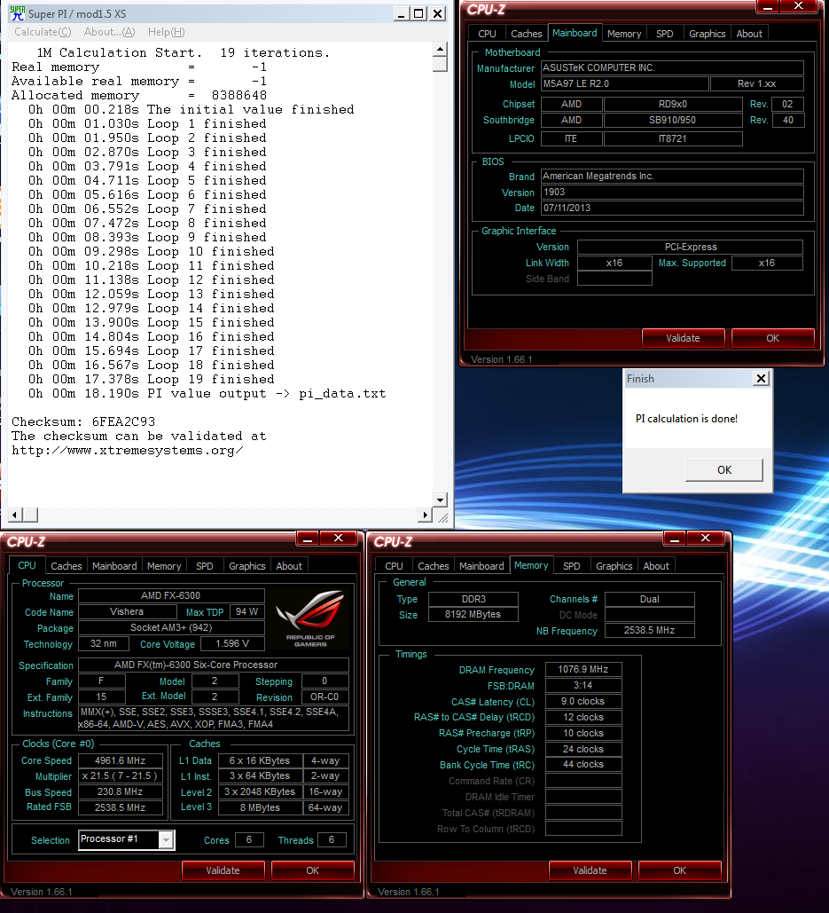Open Graphics tab in the memory CPU-Z window
Screen dimensions: 829x913
[614, 566]
